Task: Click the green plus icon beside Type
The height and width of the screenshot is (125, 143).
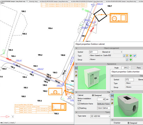Action: click(x=131, y=56)
